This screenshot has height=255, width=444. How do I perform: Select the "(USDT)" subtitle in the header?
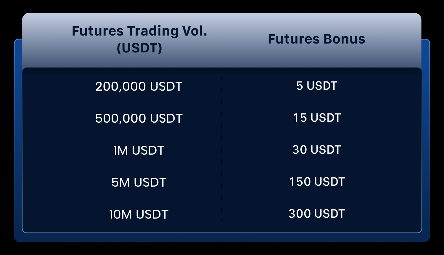point(139,48)
